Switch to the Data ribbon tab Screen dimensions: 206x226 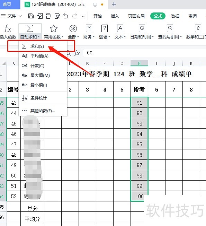point(175,16)
